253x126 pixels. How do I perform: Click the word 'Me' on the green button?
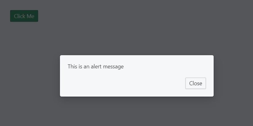coord(30,16)
